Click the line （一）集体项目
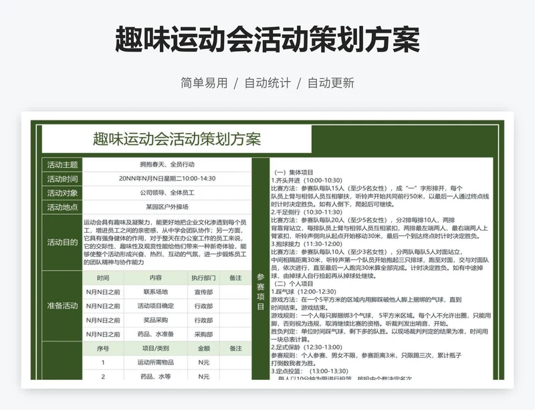 293,173
